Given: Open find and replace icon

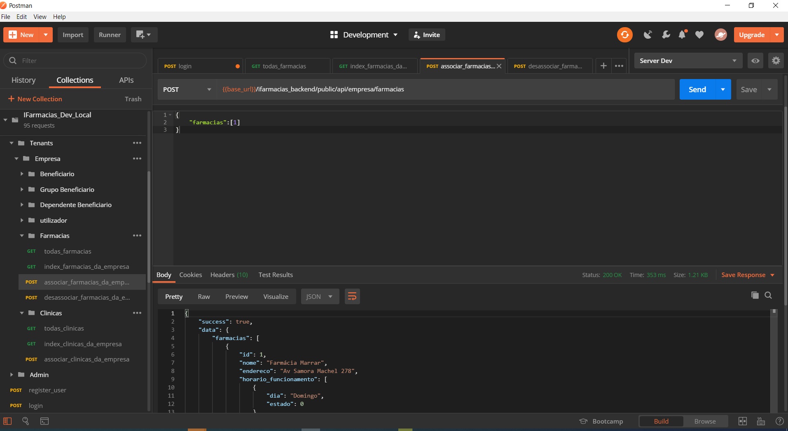Looking at the screenshot, I should pyautogui.click(x=26, y=421).
